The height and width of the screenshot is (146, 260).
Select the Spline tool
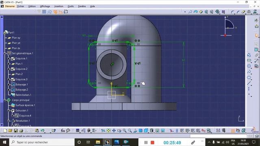249,72
